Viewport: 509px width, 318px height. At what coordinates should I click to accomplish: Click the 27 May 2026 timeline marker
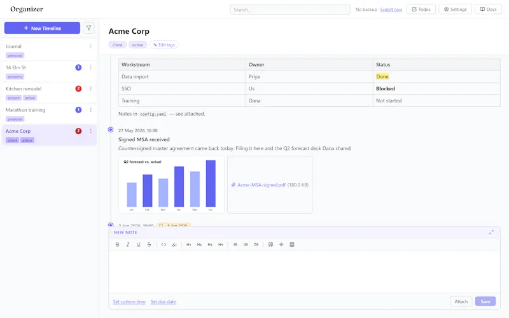click(x=111, y=130)
